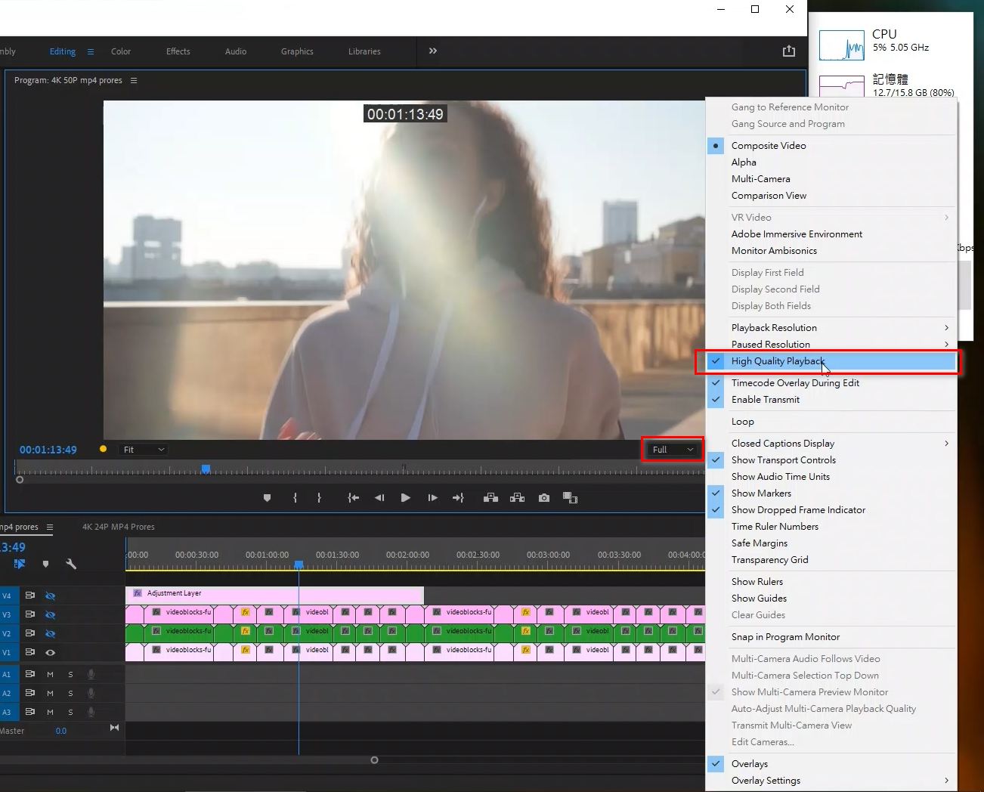Click the Go to Out point icon
The image size is (984, 792).
click(x=458, y=498)
